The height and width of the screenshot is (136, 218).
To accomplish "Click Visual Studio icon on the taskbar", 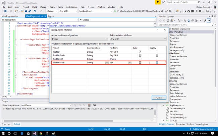I will 35,134.
